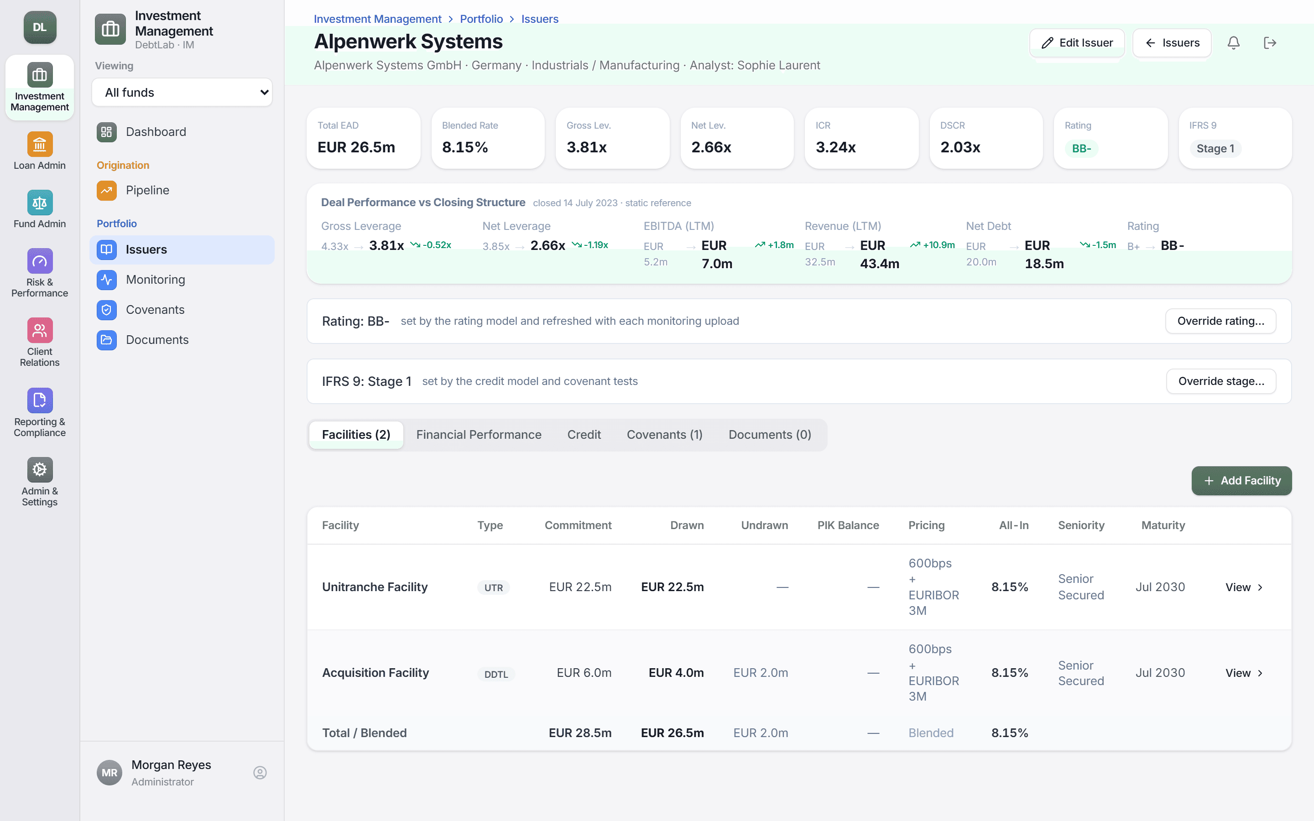Switch to the Credit tab

click(584, 434)
